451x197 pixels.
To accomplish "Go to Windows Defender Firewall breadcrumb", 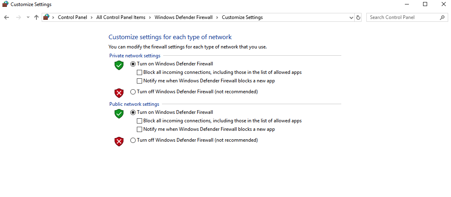I will coord(183,17).
